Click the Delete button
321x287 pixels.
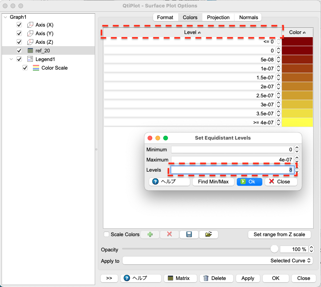pos(216,278)
